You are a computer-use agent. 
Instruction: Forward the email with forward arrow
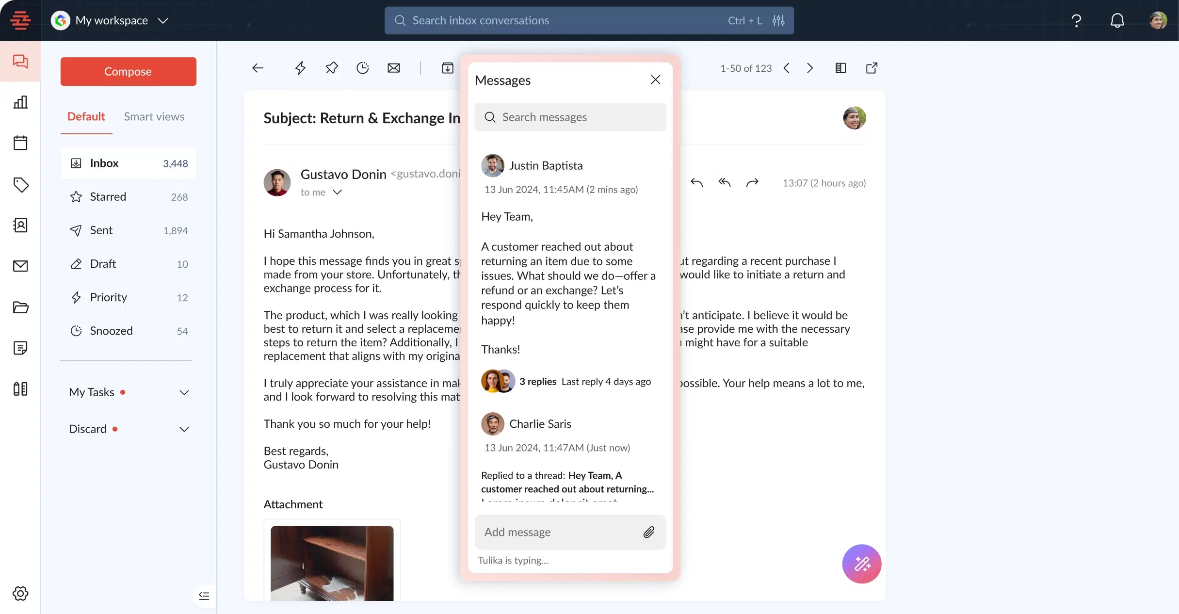click(x=752, y=183)
